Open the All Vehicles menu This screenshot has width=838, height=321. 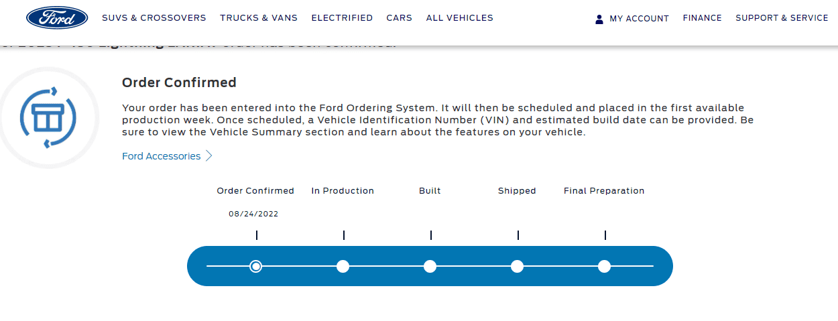click(460, 18)
